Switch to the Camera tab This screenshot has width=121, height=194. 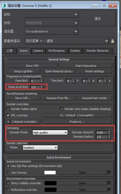pyautogui.click(x=38, y=51)
